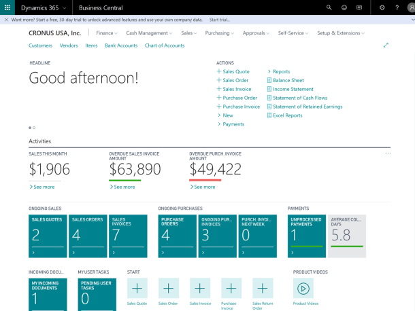Viewport: 415px width, 311px height.
Task: Click the smiley feedback icon
Action: pos(344,7)
